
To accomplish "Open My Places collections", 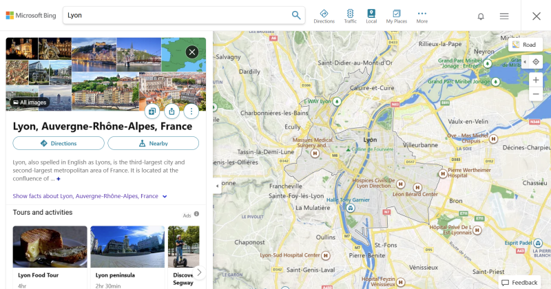I will pos(396,16).
